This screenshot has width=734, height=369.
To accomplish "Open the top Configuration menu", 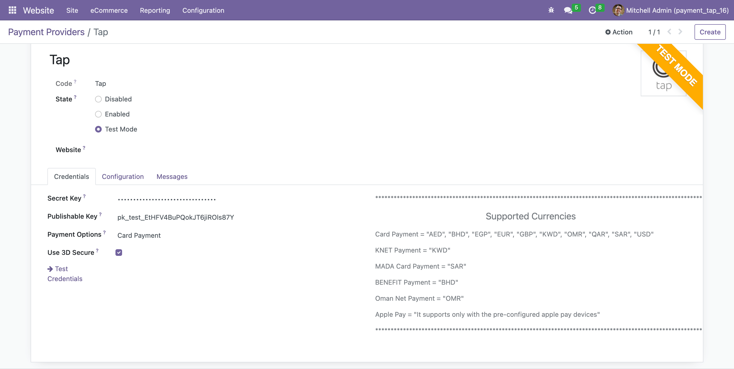I will (x=203, y=10).
